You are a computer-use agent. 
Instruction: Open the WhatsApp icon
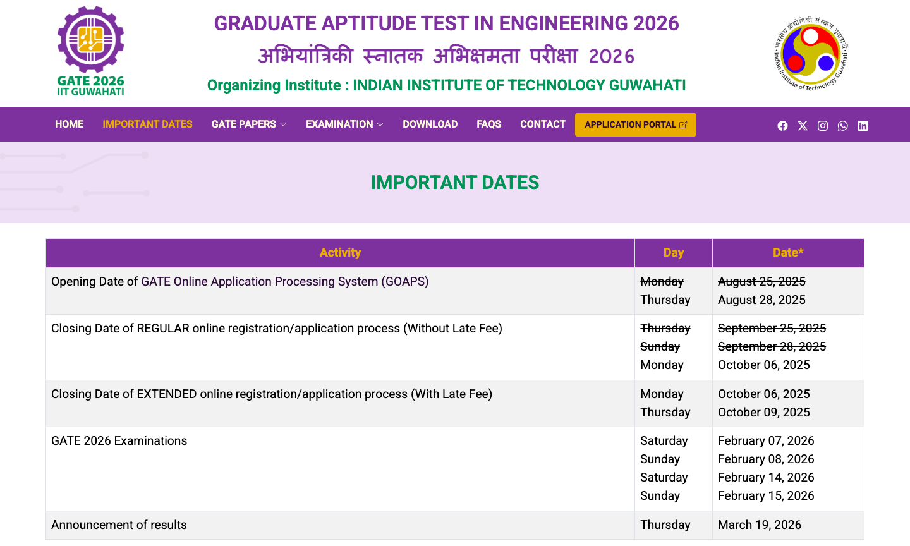842,126
